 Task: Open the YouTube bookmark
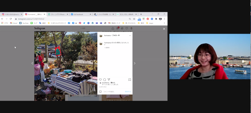(24, 23)
